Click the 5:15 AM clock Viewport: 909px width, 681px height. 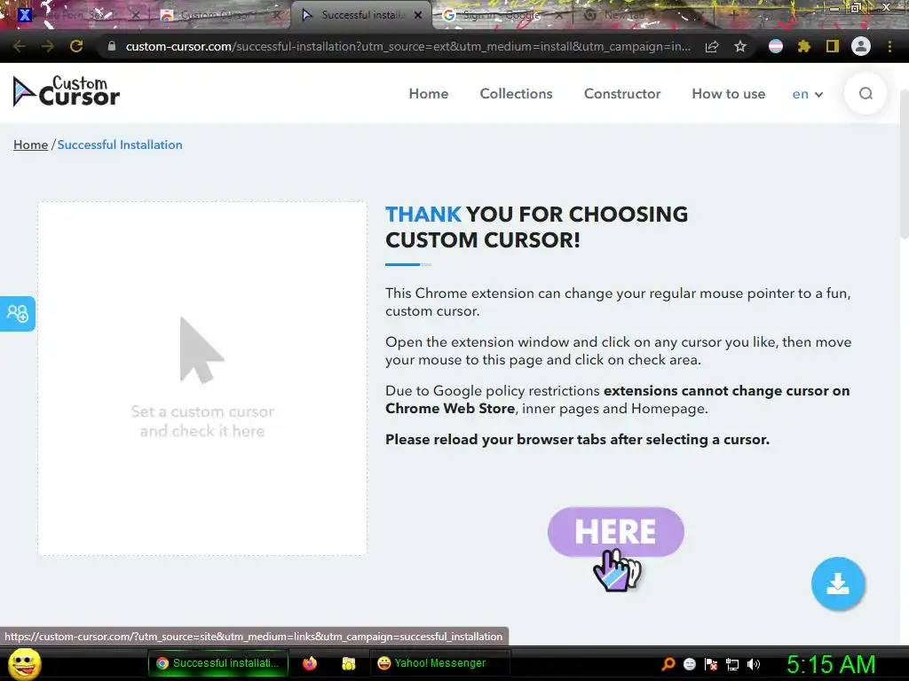coord(831,664)
